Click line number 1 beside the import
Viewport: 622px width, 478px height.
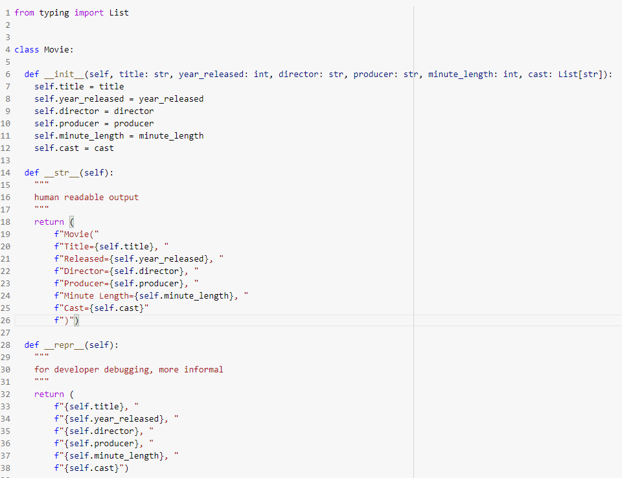pyautogui.click(x=6, y=12)
